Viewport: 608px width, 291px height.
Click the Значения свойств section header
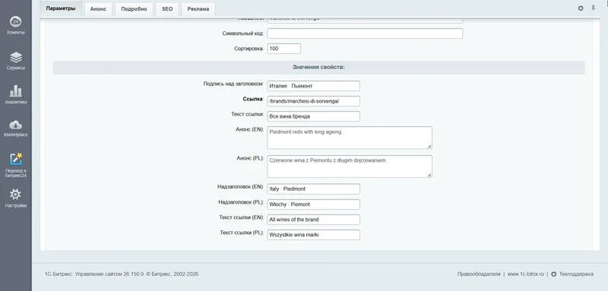tap(318, 68)
